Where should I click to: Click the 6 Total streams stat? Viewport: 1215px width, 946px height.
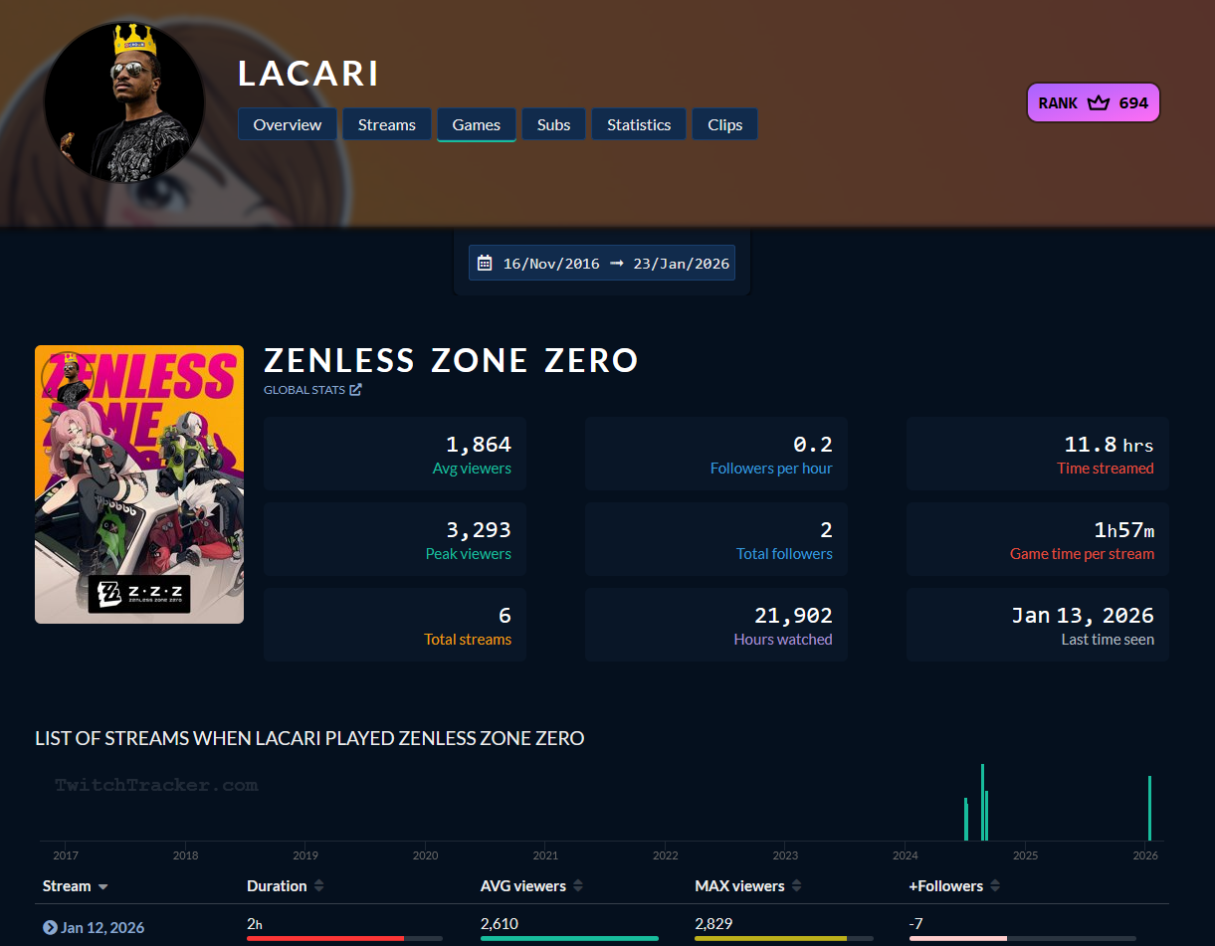[395, 625]
